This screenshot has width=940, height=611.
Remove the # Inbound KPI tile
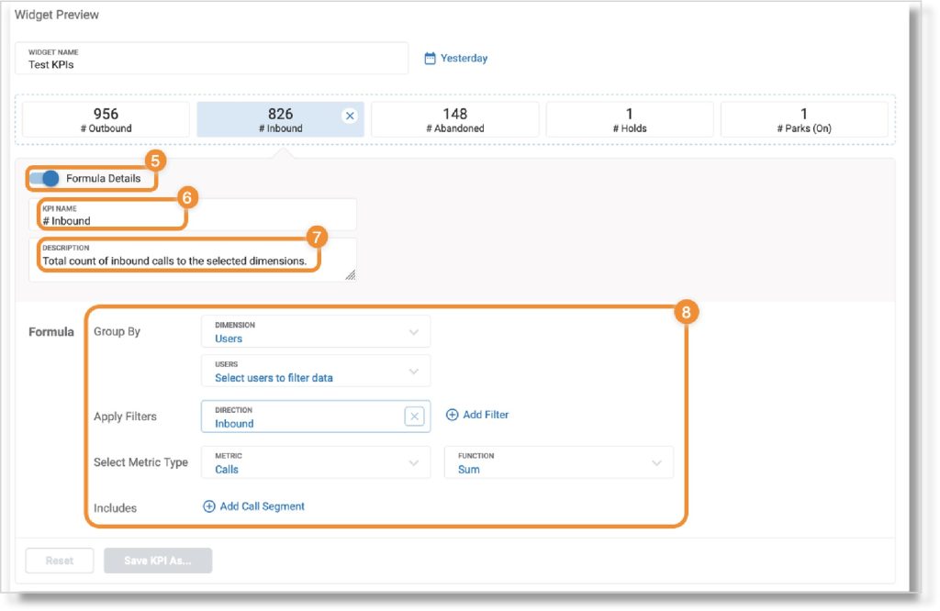(x=350, y=116)
